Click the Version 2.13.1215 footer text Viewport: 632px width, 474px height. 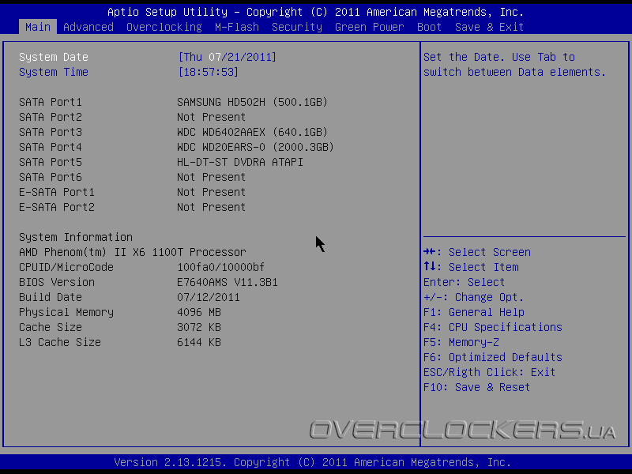point(313,462)
